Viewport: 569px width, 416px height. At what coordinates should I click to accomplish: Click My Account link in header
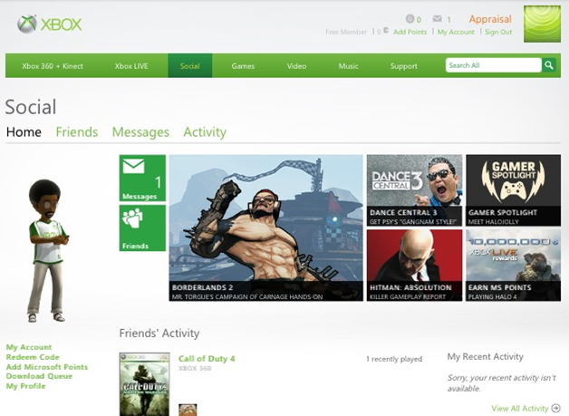pyautogui.click(x=456, y=32)
